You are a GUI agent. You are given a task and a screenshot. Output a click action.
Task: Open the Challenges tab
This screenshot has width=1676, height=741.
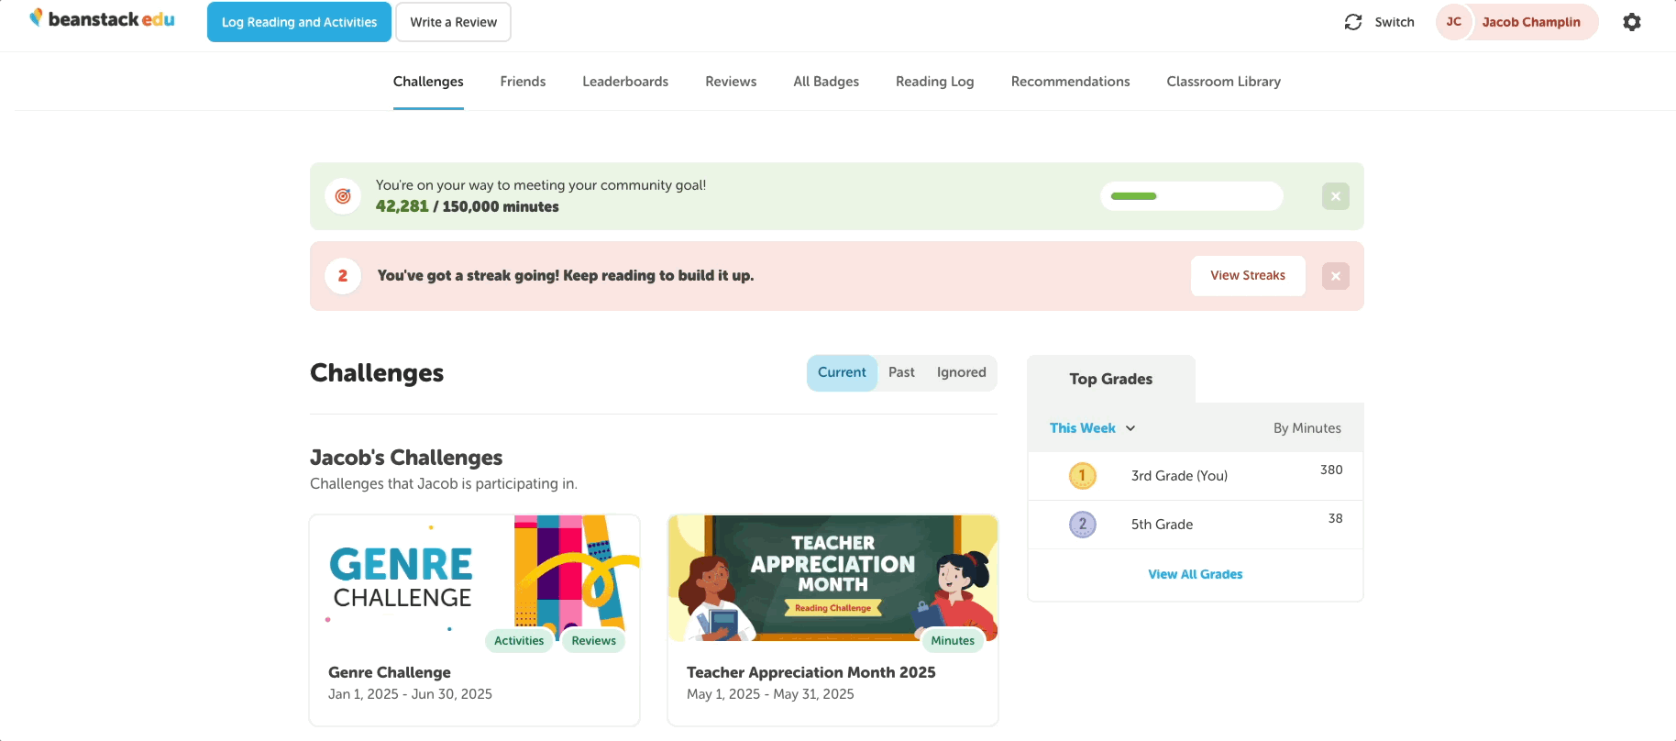428,82
